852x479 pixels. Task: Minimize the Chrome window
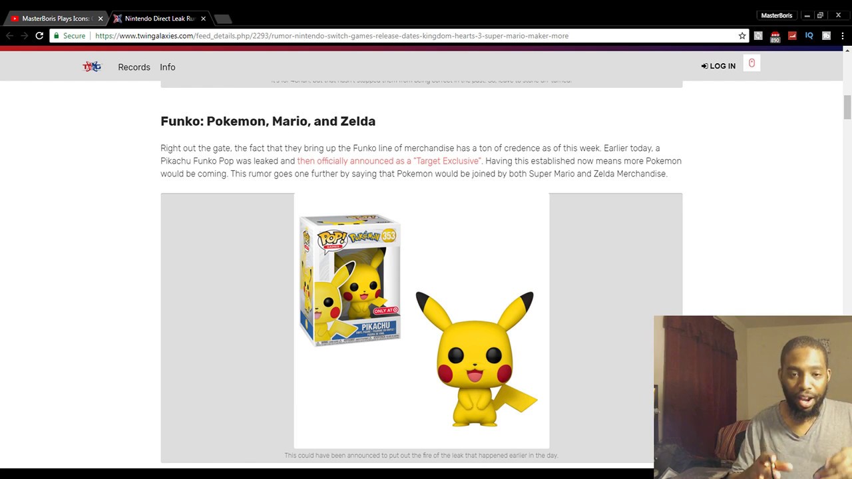(807, 15)
